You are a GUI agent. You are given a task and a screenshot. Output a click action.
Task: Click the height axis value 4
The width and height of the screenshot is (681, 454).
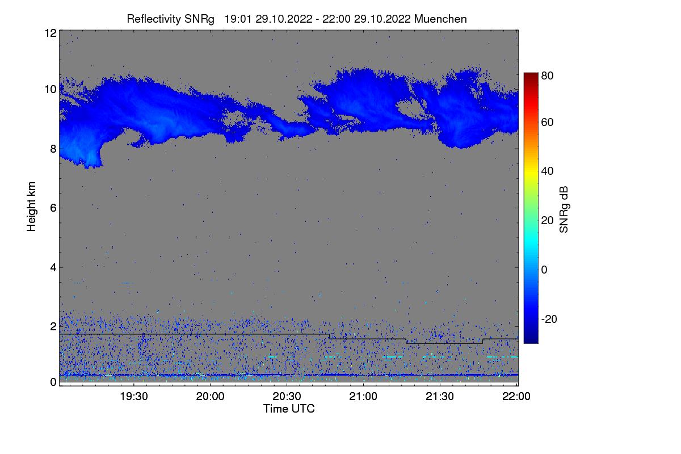53,267
